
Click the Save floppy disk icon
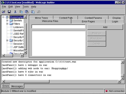click(x=9, y=12)
